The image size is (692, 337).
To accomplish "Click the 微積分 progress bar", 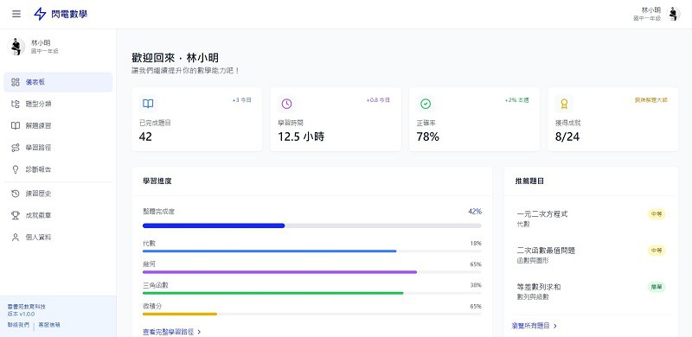I will click(312, 314).
